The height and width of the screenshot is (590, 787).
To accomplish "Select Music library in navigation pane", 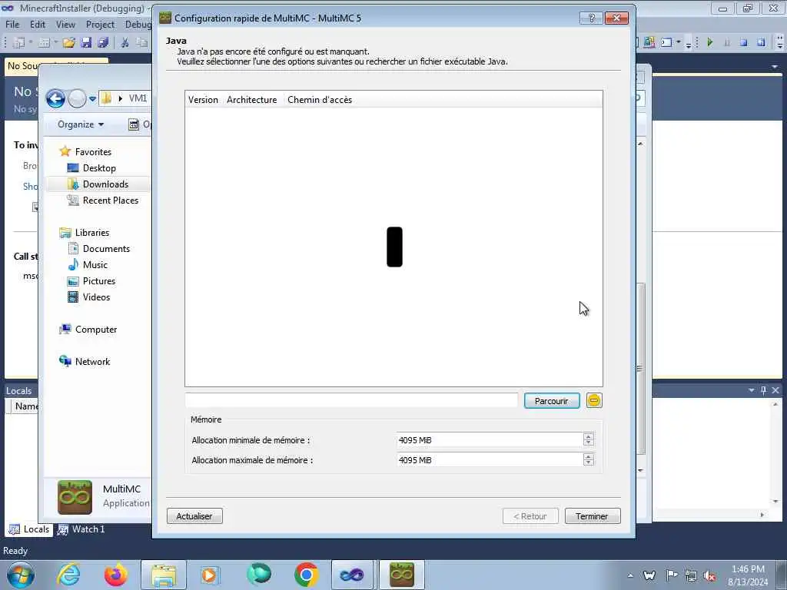I will tap(95, 265).
